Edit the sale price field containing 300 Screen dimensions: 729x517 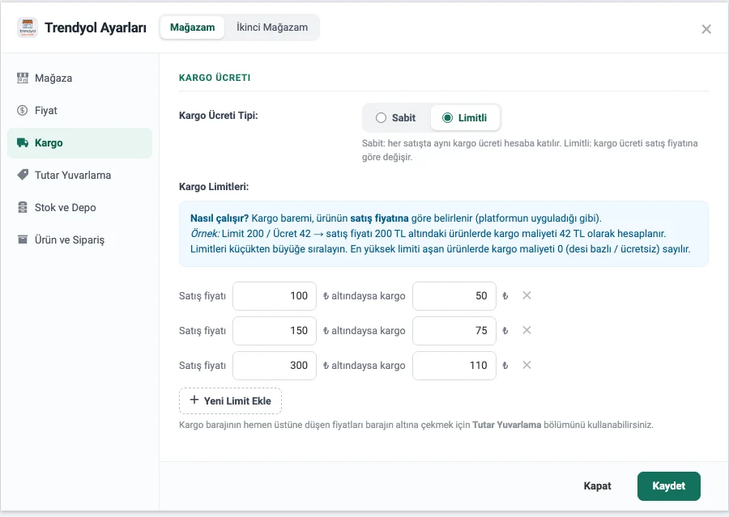pyautogui.click(x=275, y=366)
